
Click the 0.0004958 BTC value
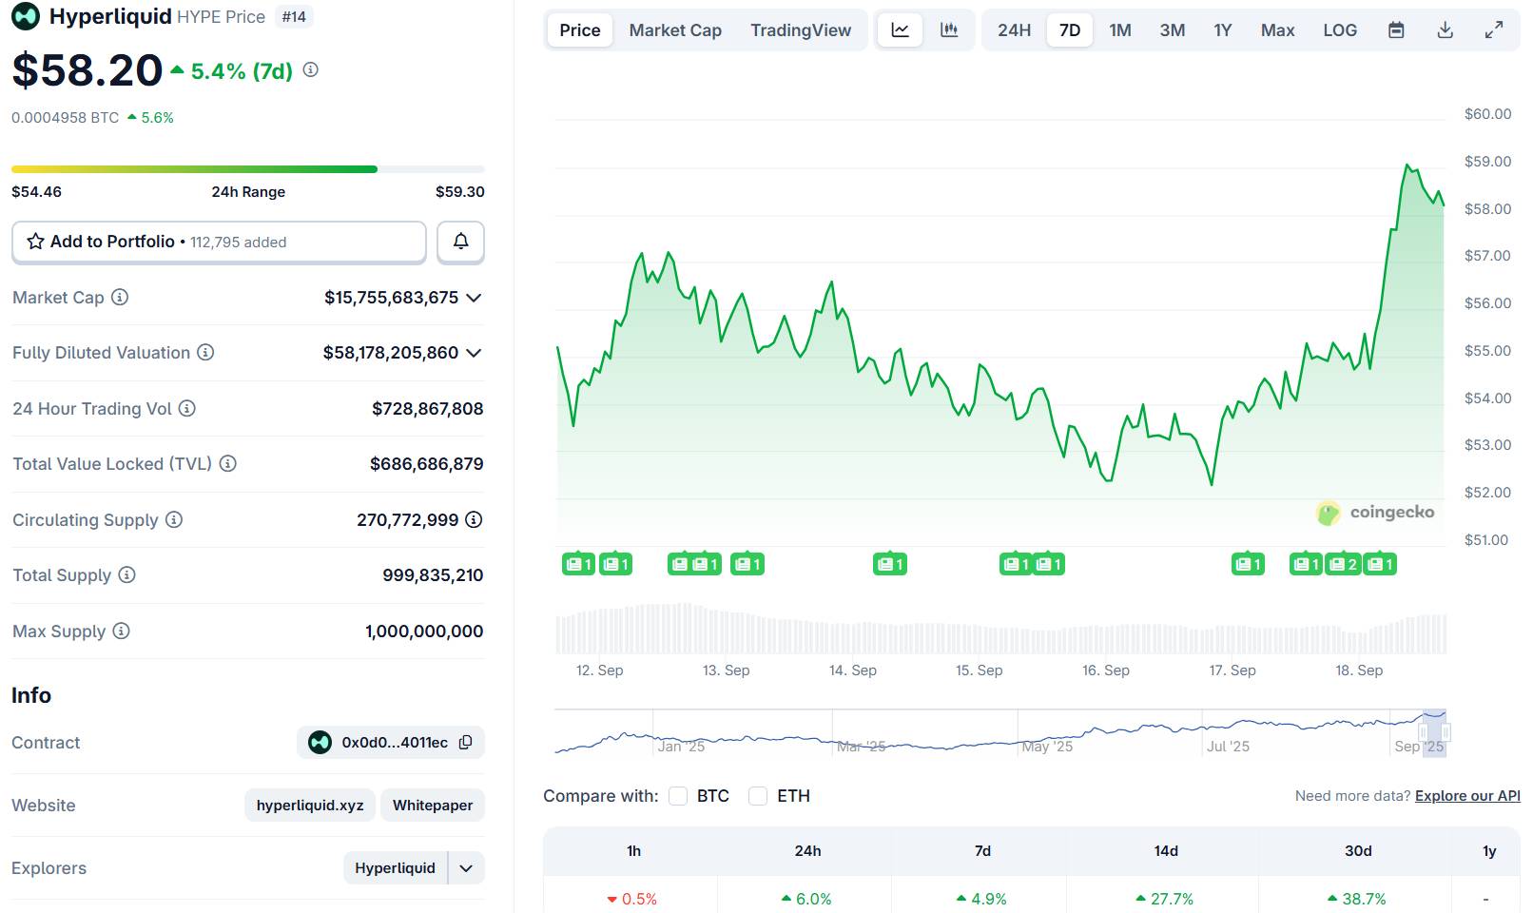[66, 118]
